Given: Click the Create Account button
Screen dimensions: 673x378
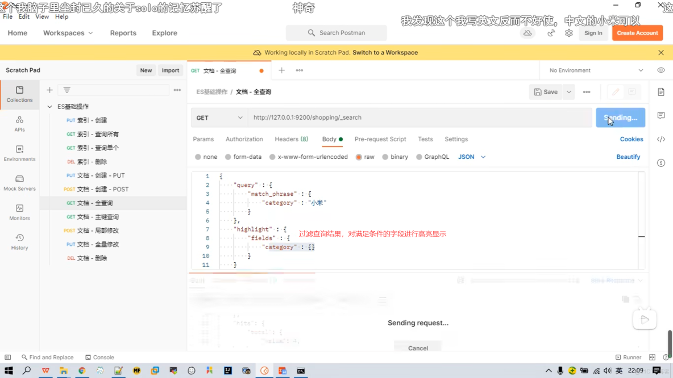Looking at the screenshot, I should click(x=637, y=33).
